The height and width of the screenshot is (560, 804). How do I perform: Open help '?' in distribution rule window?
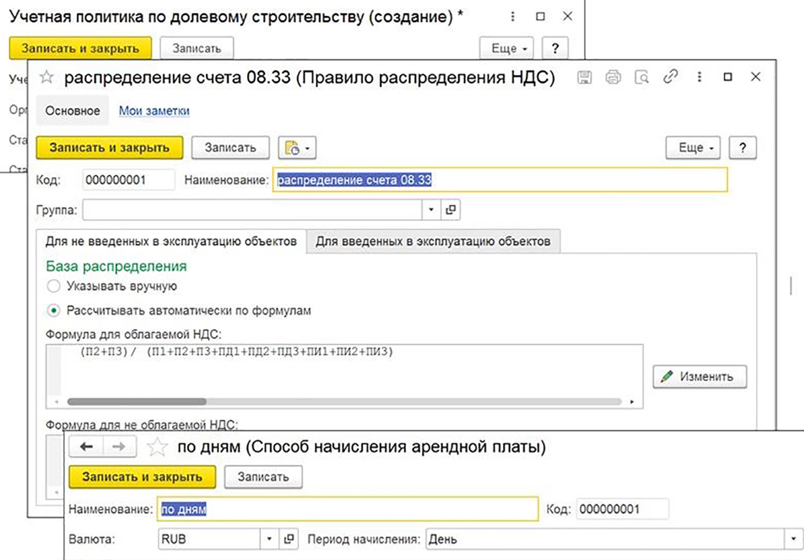pos(742,148)
